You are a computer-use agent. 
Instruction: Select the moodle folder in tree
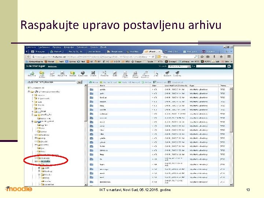pos(45,161)
